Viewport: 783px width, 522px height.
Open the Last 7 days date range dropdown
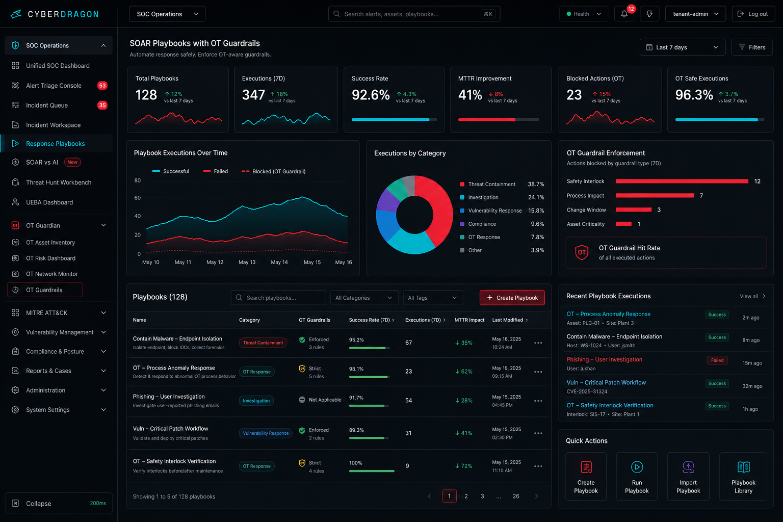[x=683, y=47]
